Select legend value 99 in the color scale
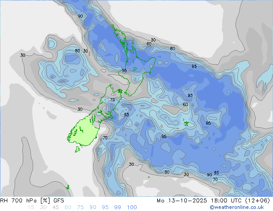Screen dimensions: 273x211 [118, 208]
